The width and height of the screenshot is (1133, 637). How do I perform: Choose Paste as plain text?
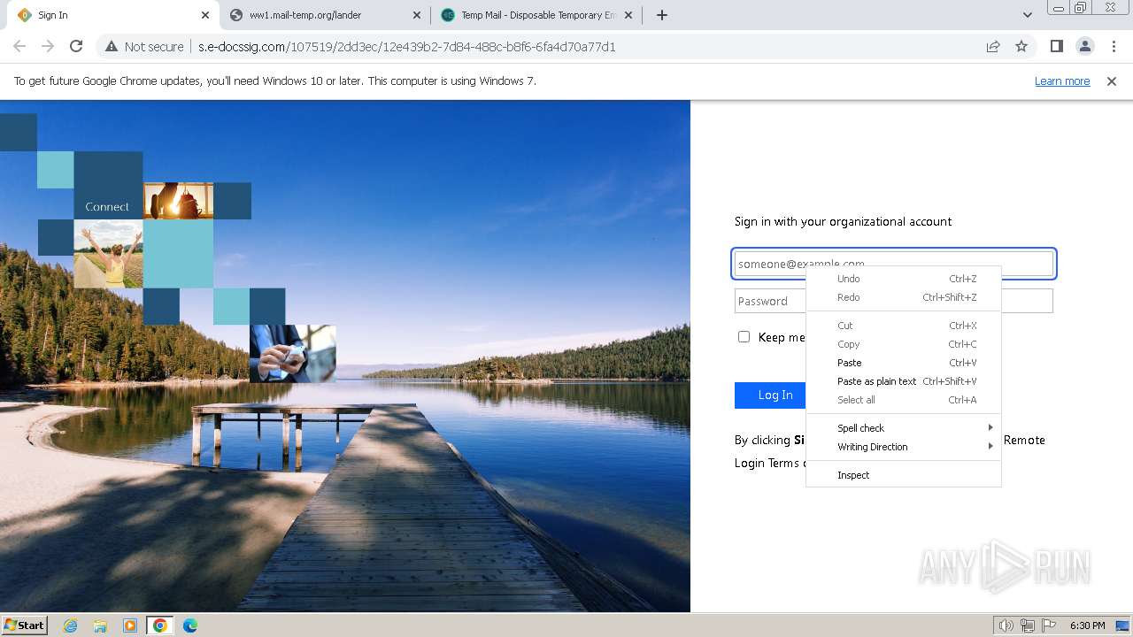pyautogui.click(x=904, y=381)
